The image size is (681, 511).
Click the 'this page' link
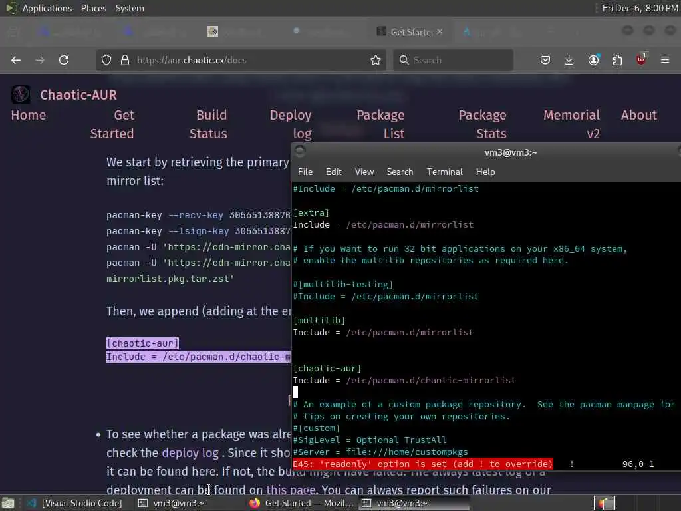(x=291, y=490)
